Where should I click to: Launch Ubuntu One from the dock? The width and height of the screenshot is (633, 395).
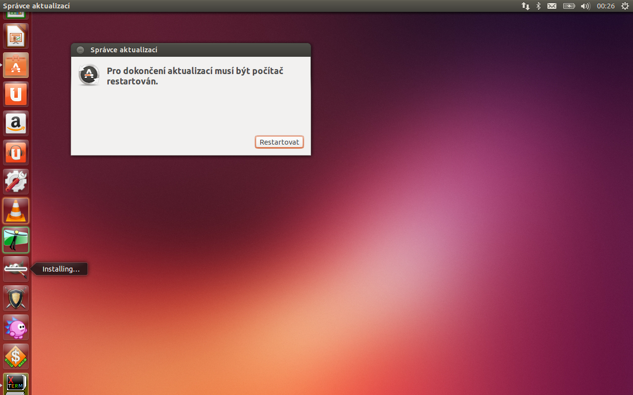(x=16, y=94)
